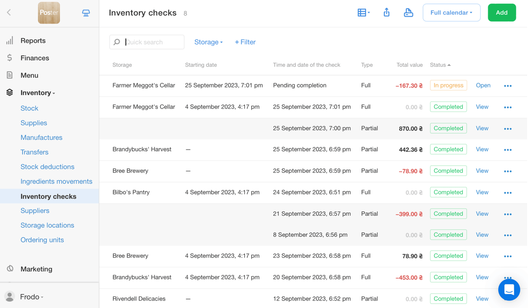Add a filter using + Filter
This screenshot has height=308, width=528.
pos(245,42)
